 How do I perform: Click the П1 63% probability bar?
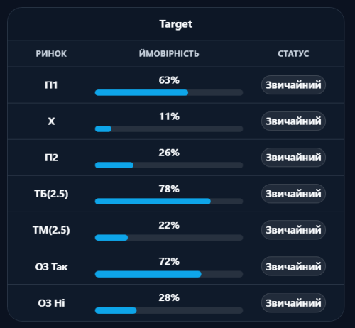(x=169, y=92)
